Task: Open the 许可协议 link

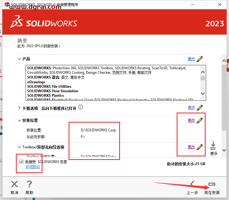Action: click(33, 167)
